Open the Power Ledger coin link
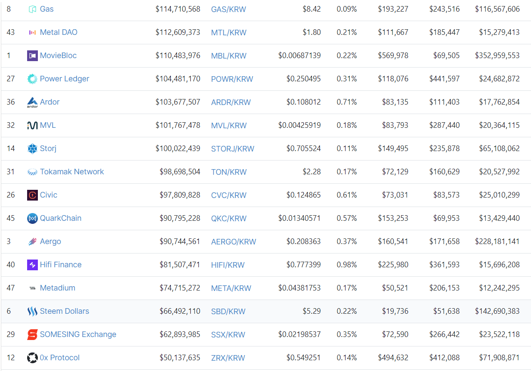The image size is (531, 371). [65, 79]
